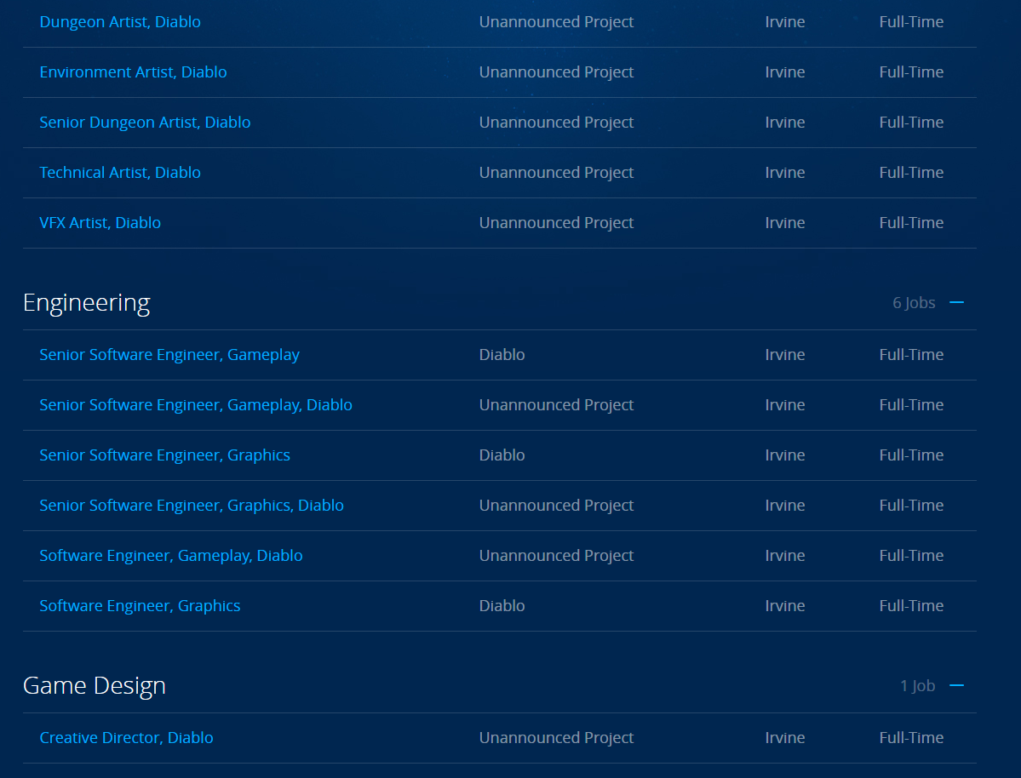Screen dimensions: 1021x778
Task: Click 'Unannounced Project' in Dungeon Artist row
Action: pos(556,21)
